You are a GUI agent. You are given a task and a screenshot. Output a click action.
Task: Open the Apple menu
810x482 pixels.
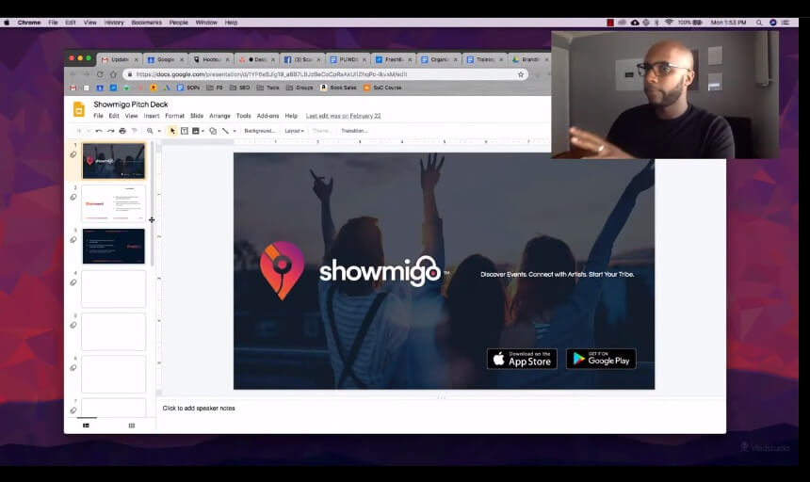[x=7, y=23]
